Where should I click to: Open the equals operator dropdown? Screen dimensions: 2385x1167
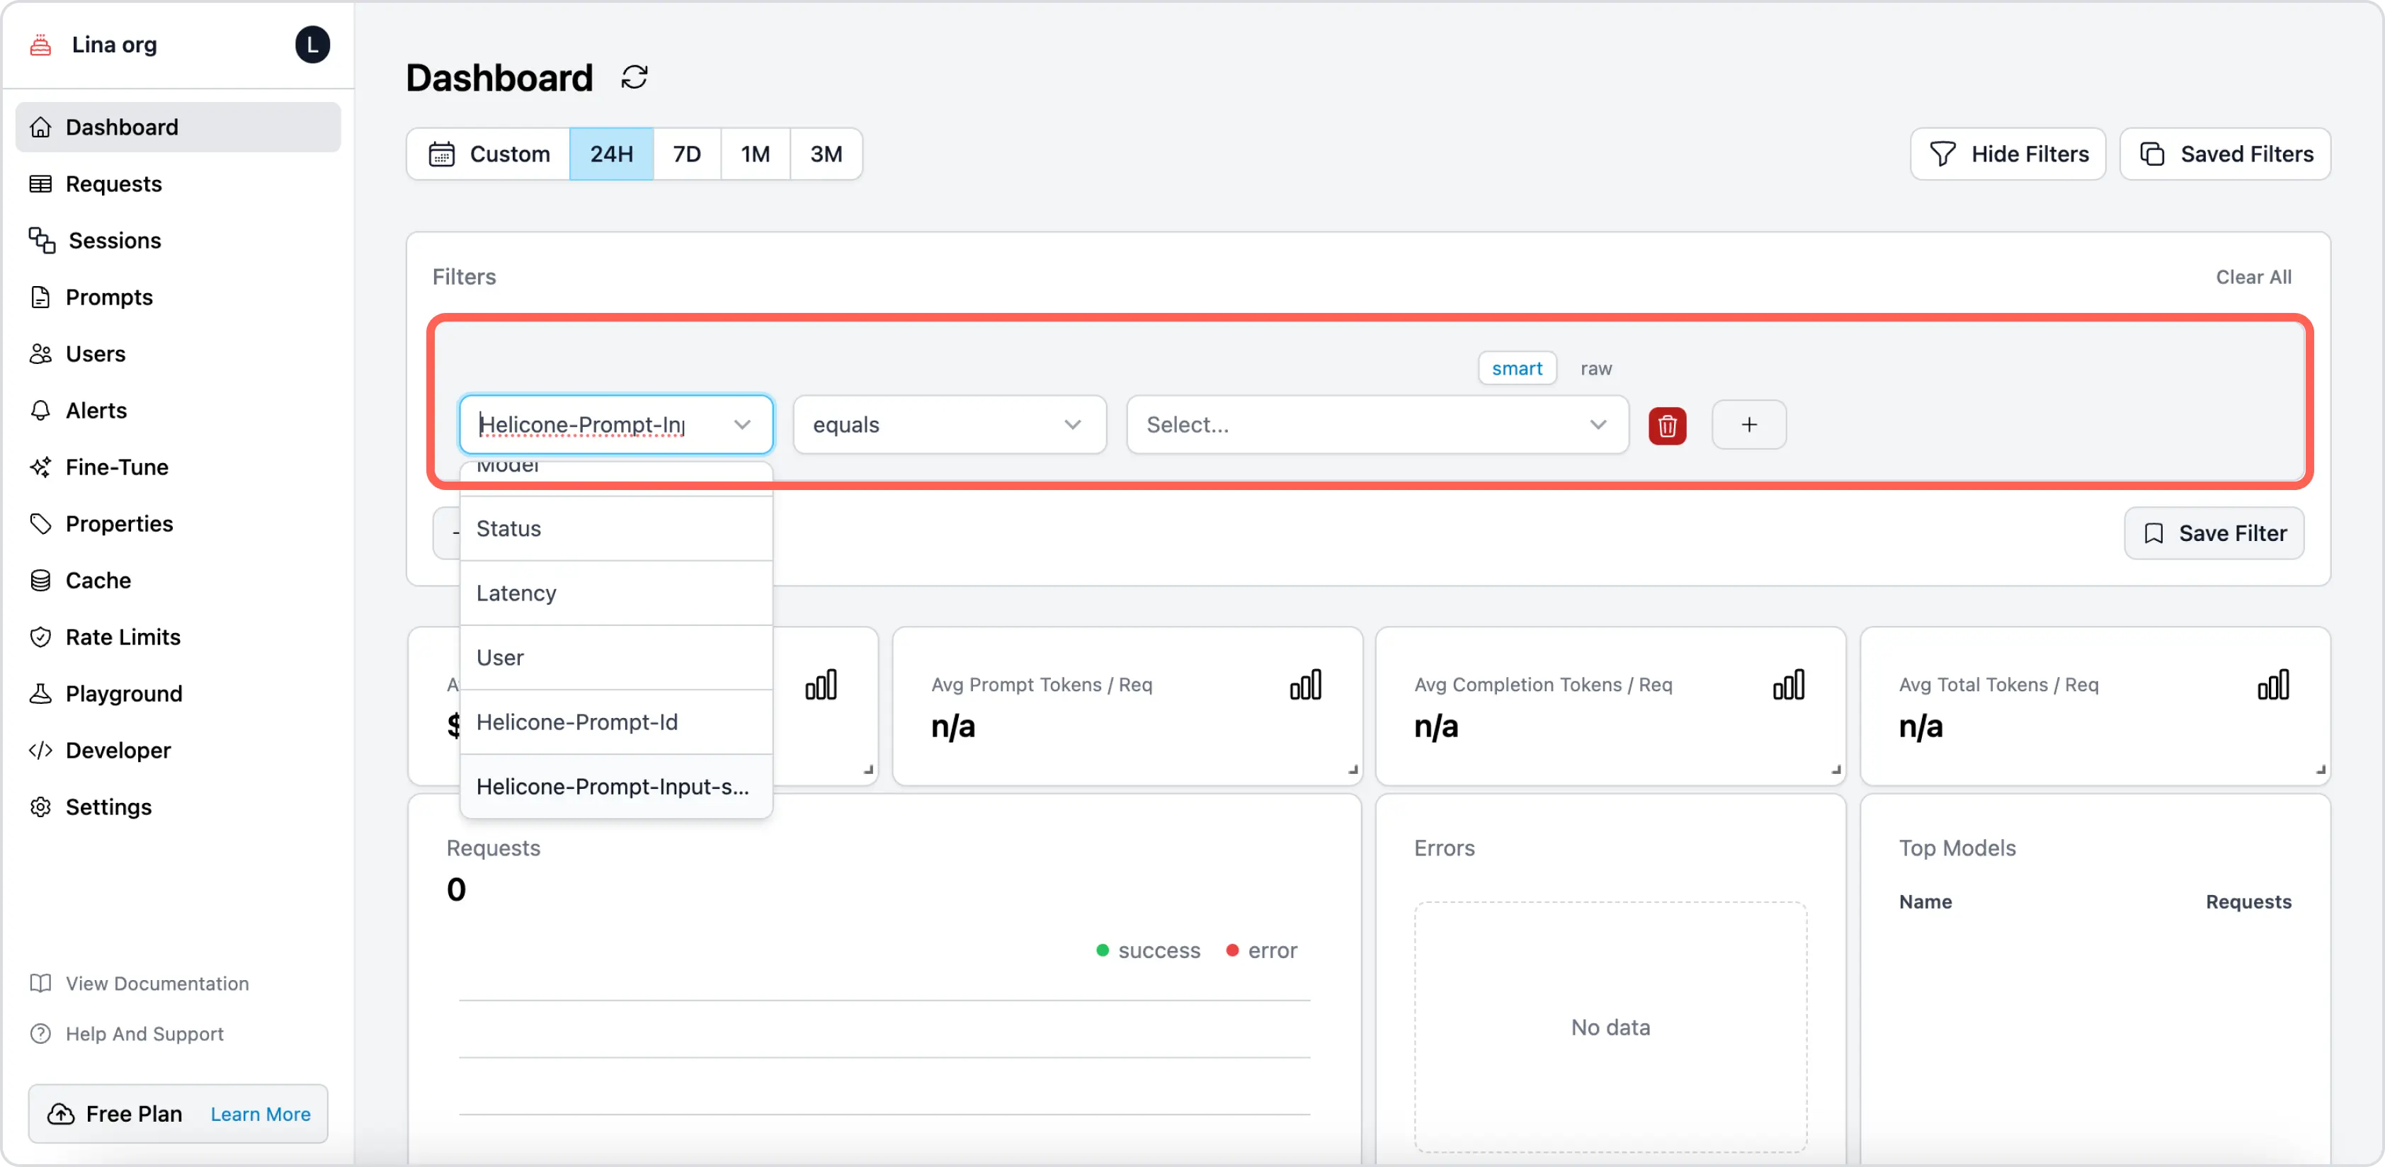[x=949, y=424]
